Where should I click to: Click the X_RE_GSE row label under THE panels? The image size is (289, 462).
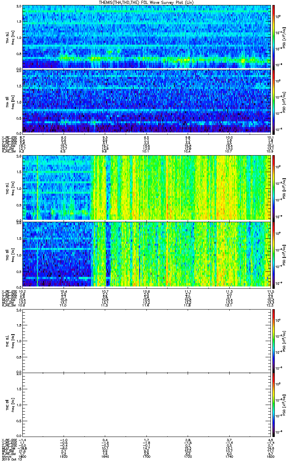(x=9, y=440)
